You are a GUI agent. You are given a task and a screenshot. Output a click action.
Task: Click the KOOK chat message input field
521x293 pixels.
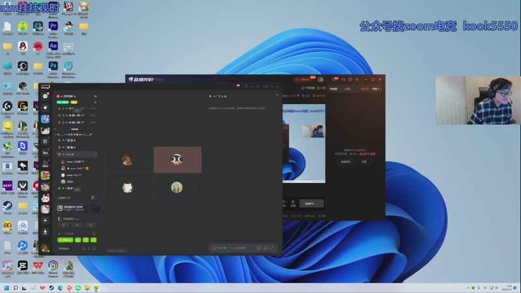(x=234, y=248)
